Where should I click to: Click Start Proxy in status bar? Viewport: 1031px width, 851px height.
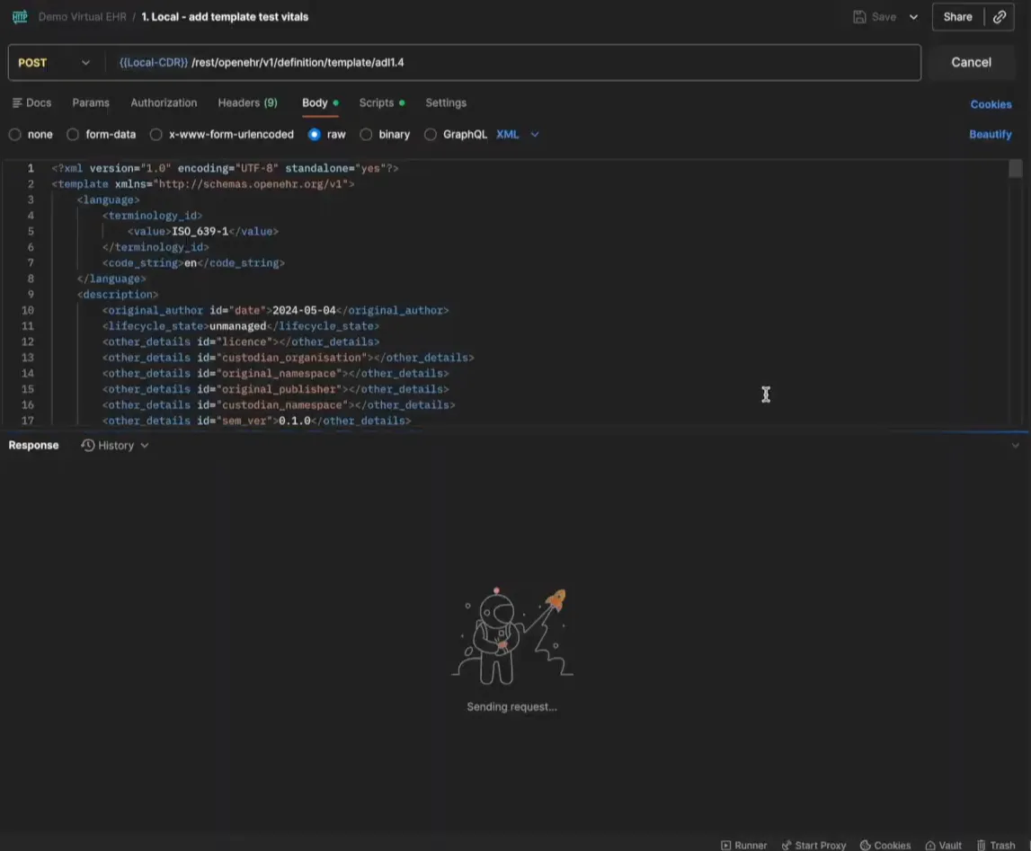[813, 845]
